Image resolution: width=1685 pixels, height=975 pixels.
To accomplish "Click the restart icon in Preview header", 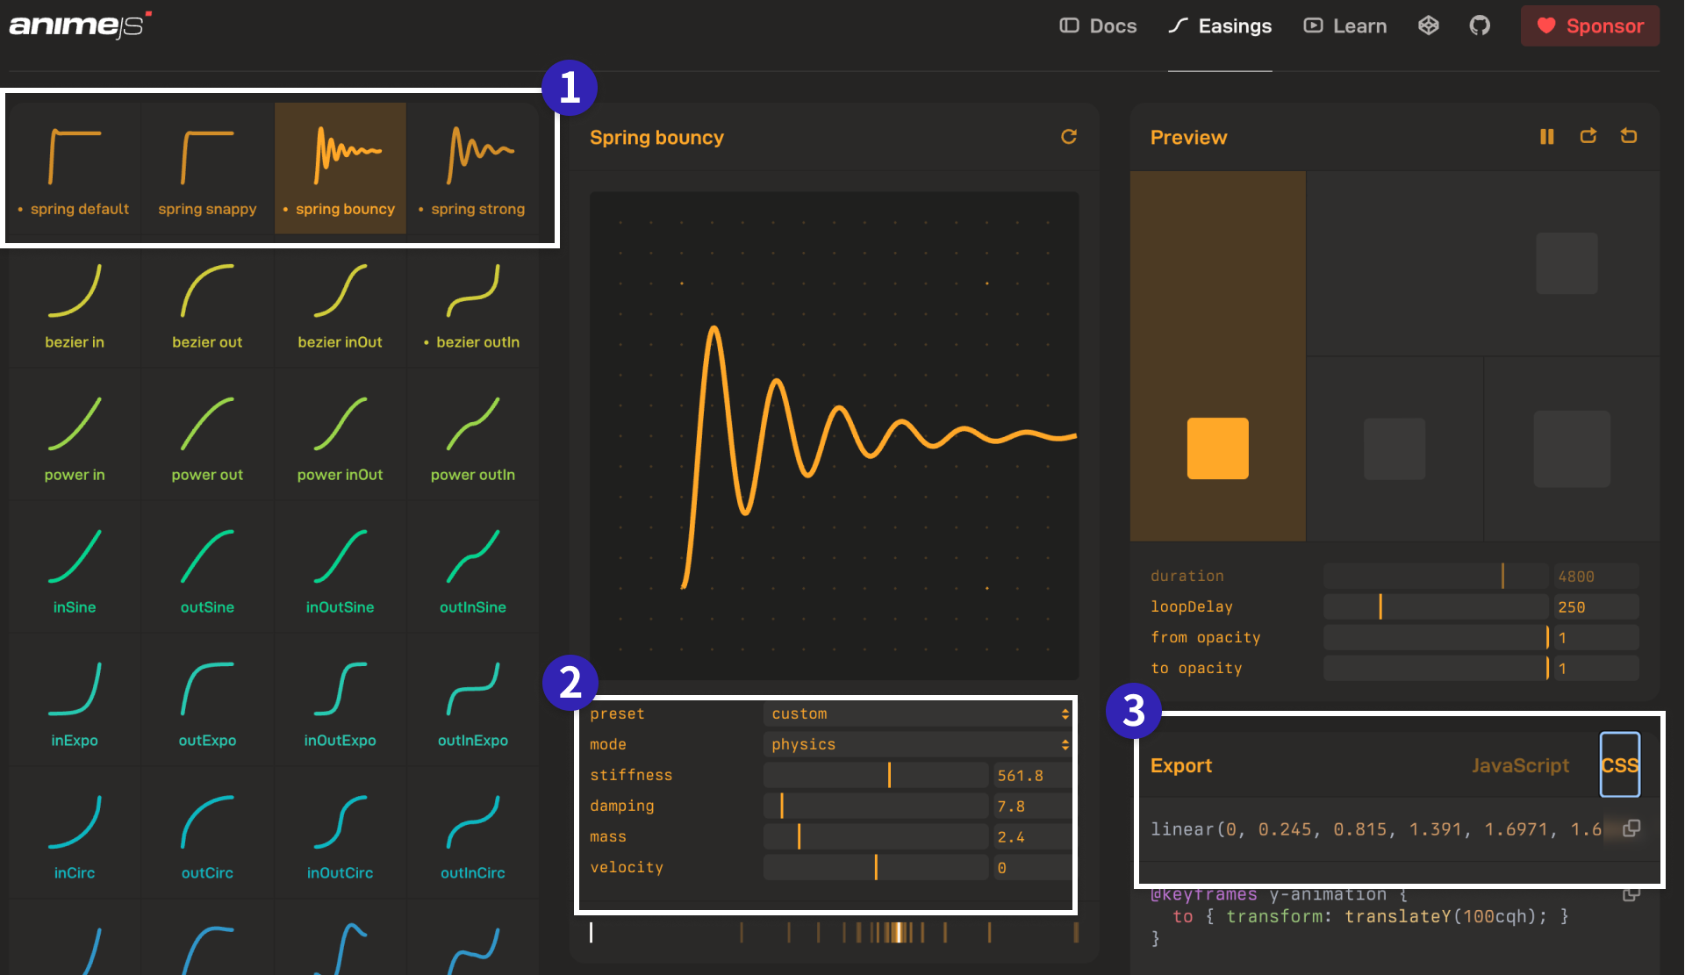I will pyautogui.click(x=1629, y=137).
